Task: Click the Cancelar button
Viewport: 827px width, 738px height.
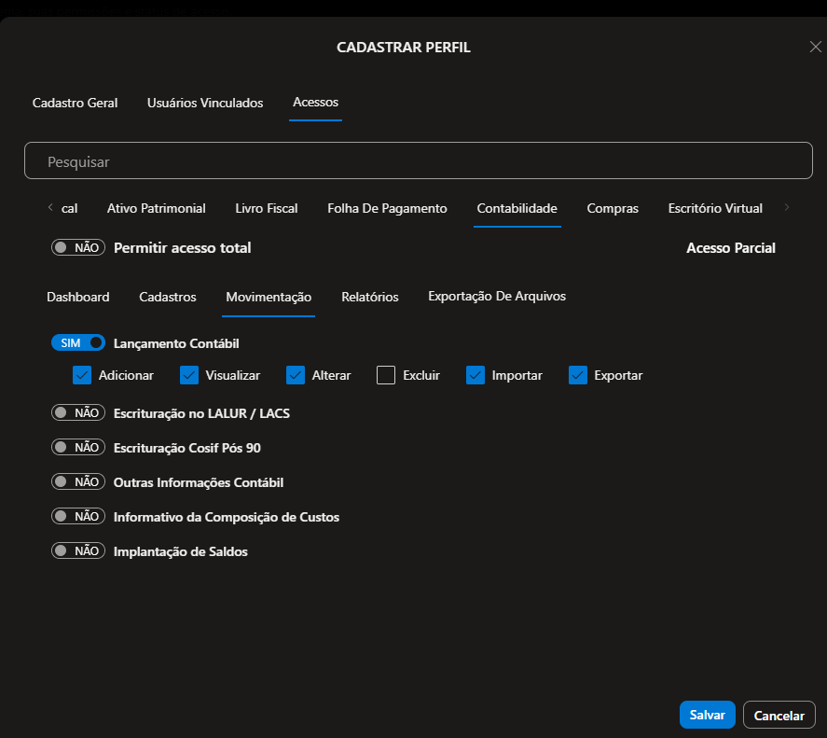Action: pyautogui.click(x=779, y=716)
